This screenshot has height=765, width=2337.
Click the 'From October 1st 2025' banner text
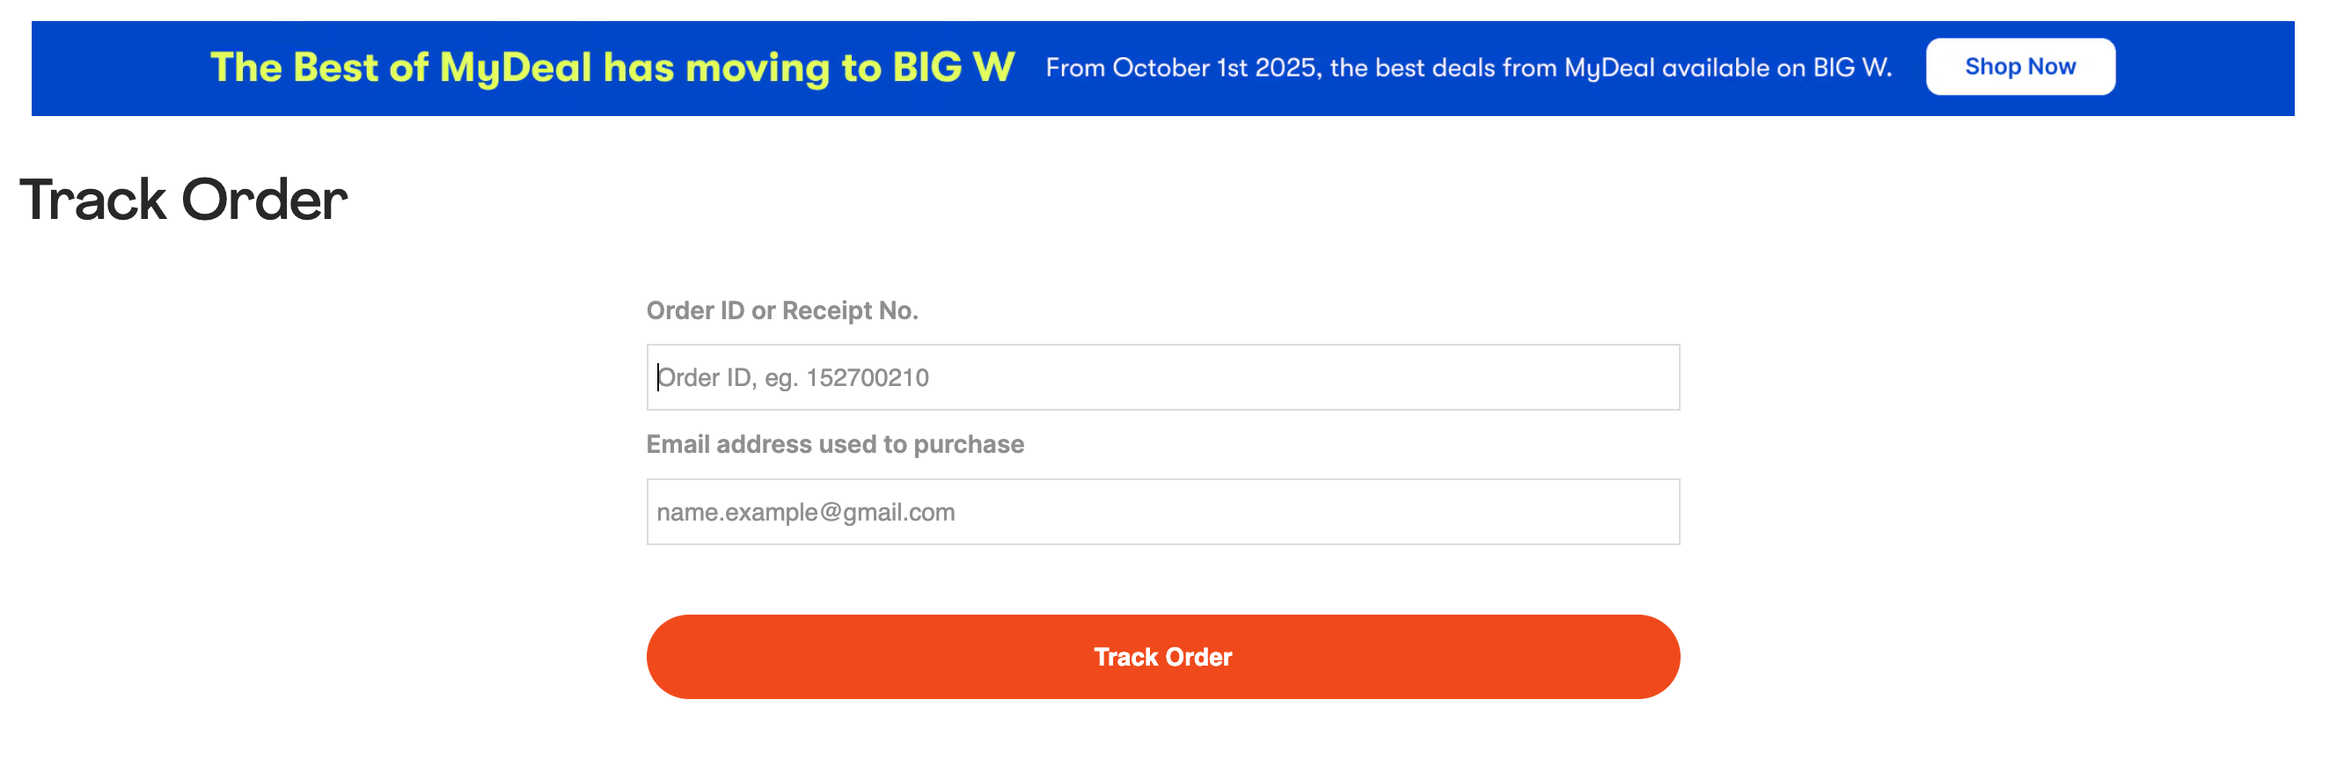1468,68
